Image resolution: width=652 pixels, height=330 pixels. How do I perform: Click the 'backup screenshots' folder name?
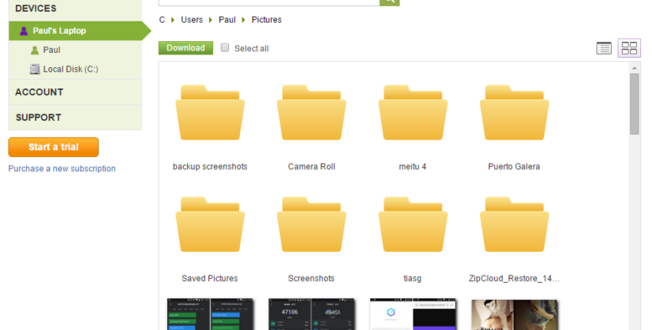(x=210, y=167)
